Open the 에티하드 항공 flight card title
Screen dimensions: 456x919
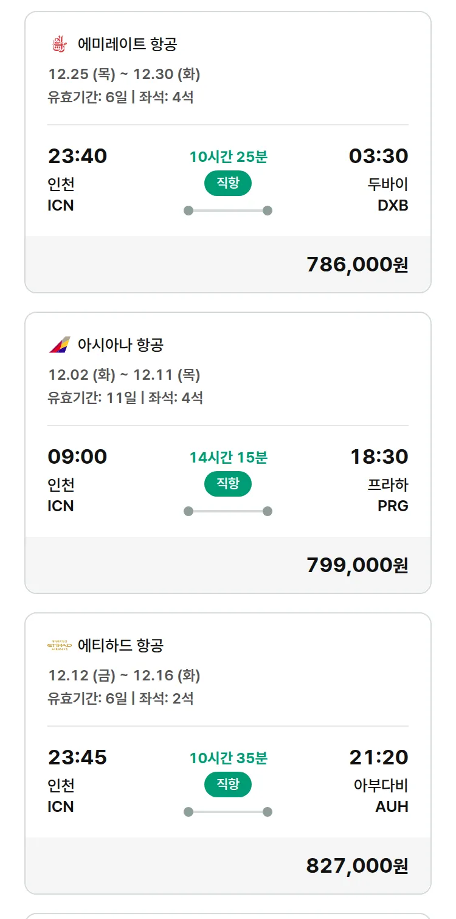click(x=120, y=645)
